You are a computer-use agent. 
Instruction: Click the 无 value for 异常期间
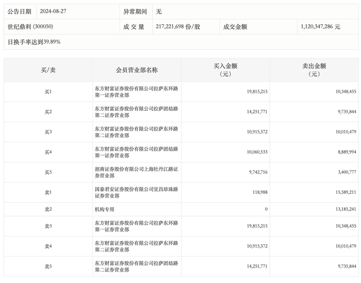click(x=159, y=11)
